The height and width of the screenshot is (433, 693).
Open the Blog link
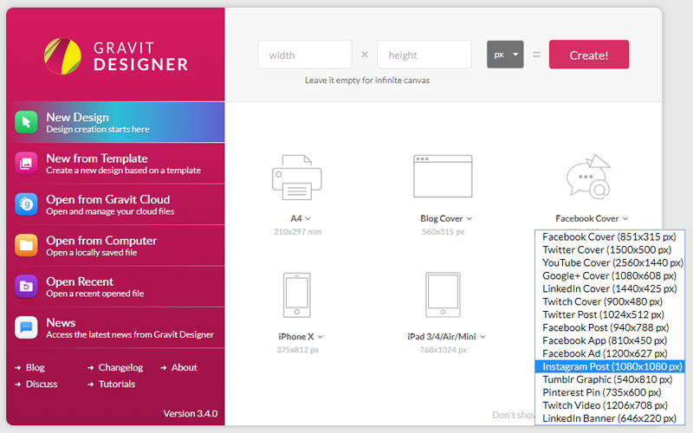click(x=35, y=367)
